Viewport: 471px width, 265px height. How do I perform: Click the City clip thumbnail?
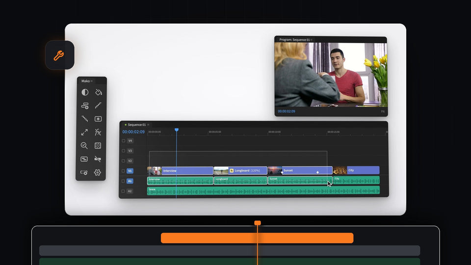point(340,170)
